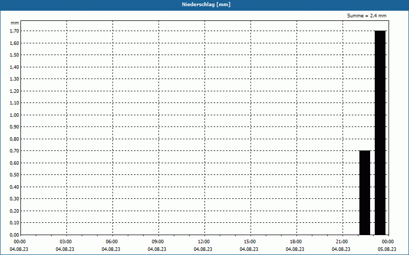Click the Niederschlag [mm] chart title

pos(204,5)
